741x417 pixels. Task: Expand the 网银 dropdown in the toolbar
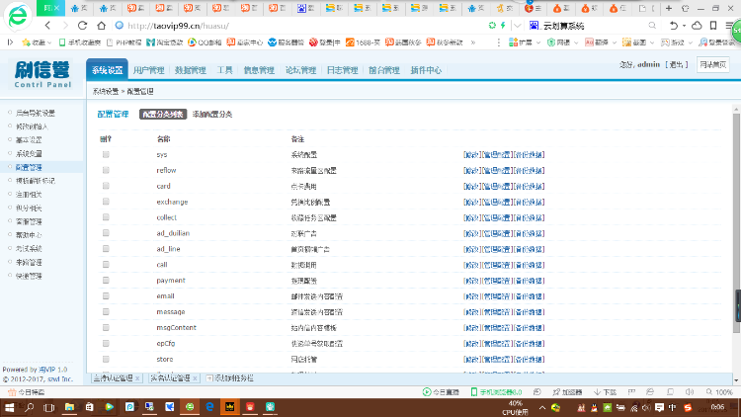coord(576,42)
